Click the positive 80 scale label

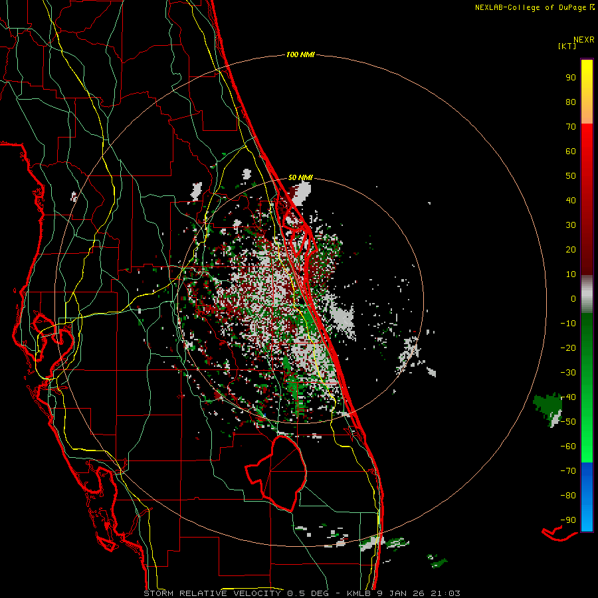pos(571,102)
